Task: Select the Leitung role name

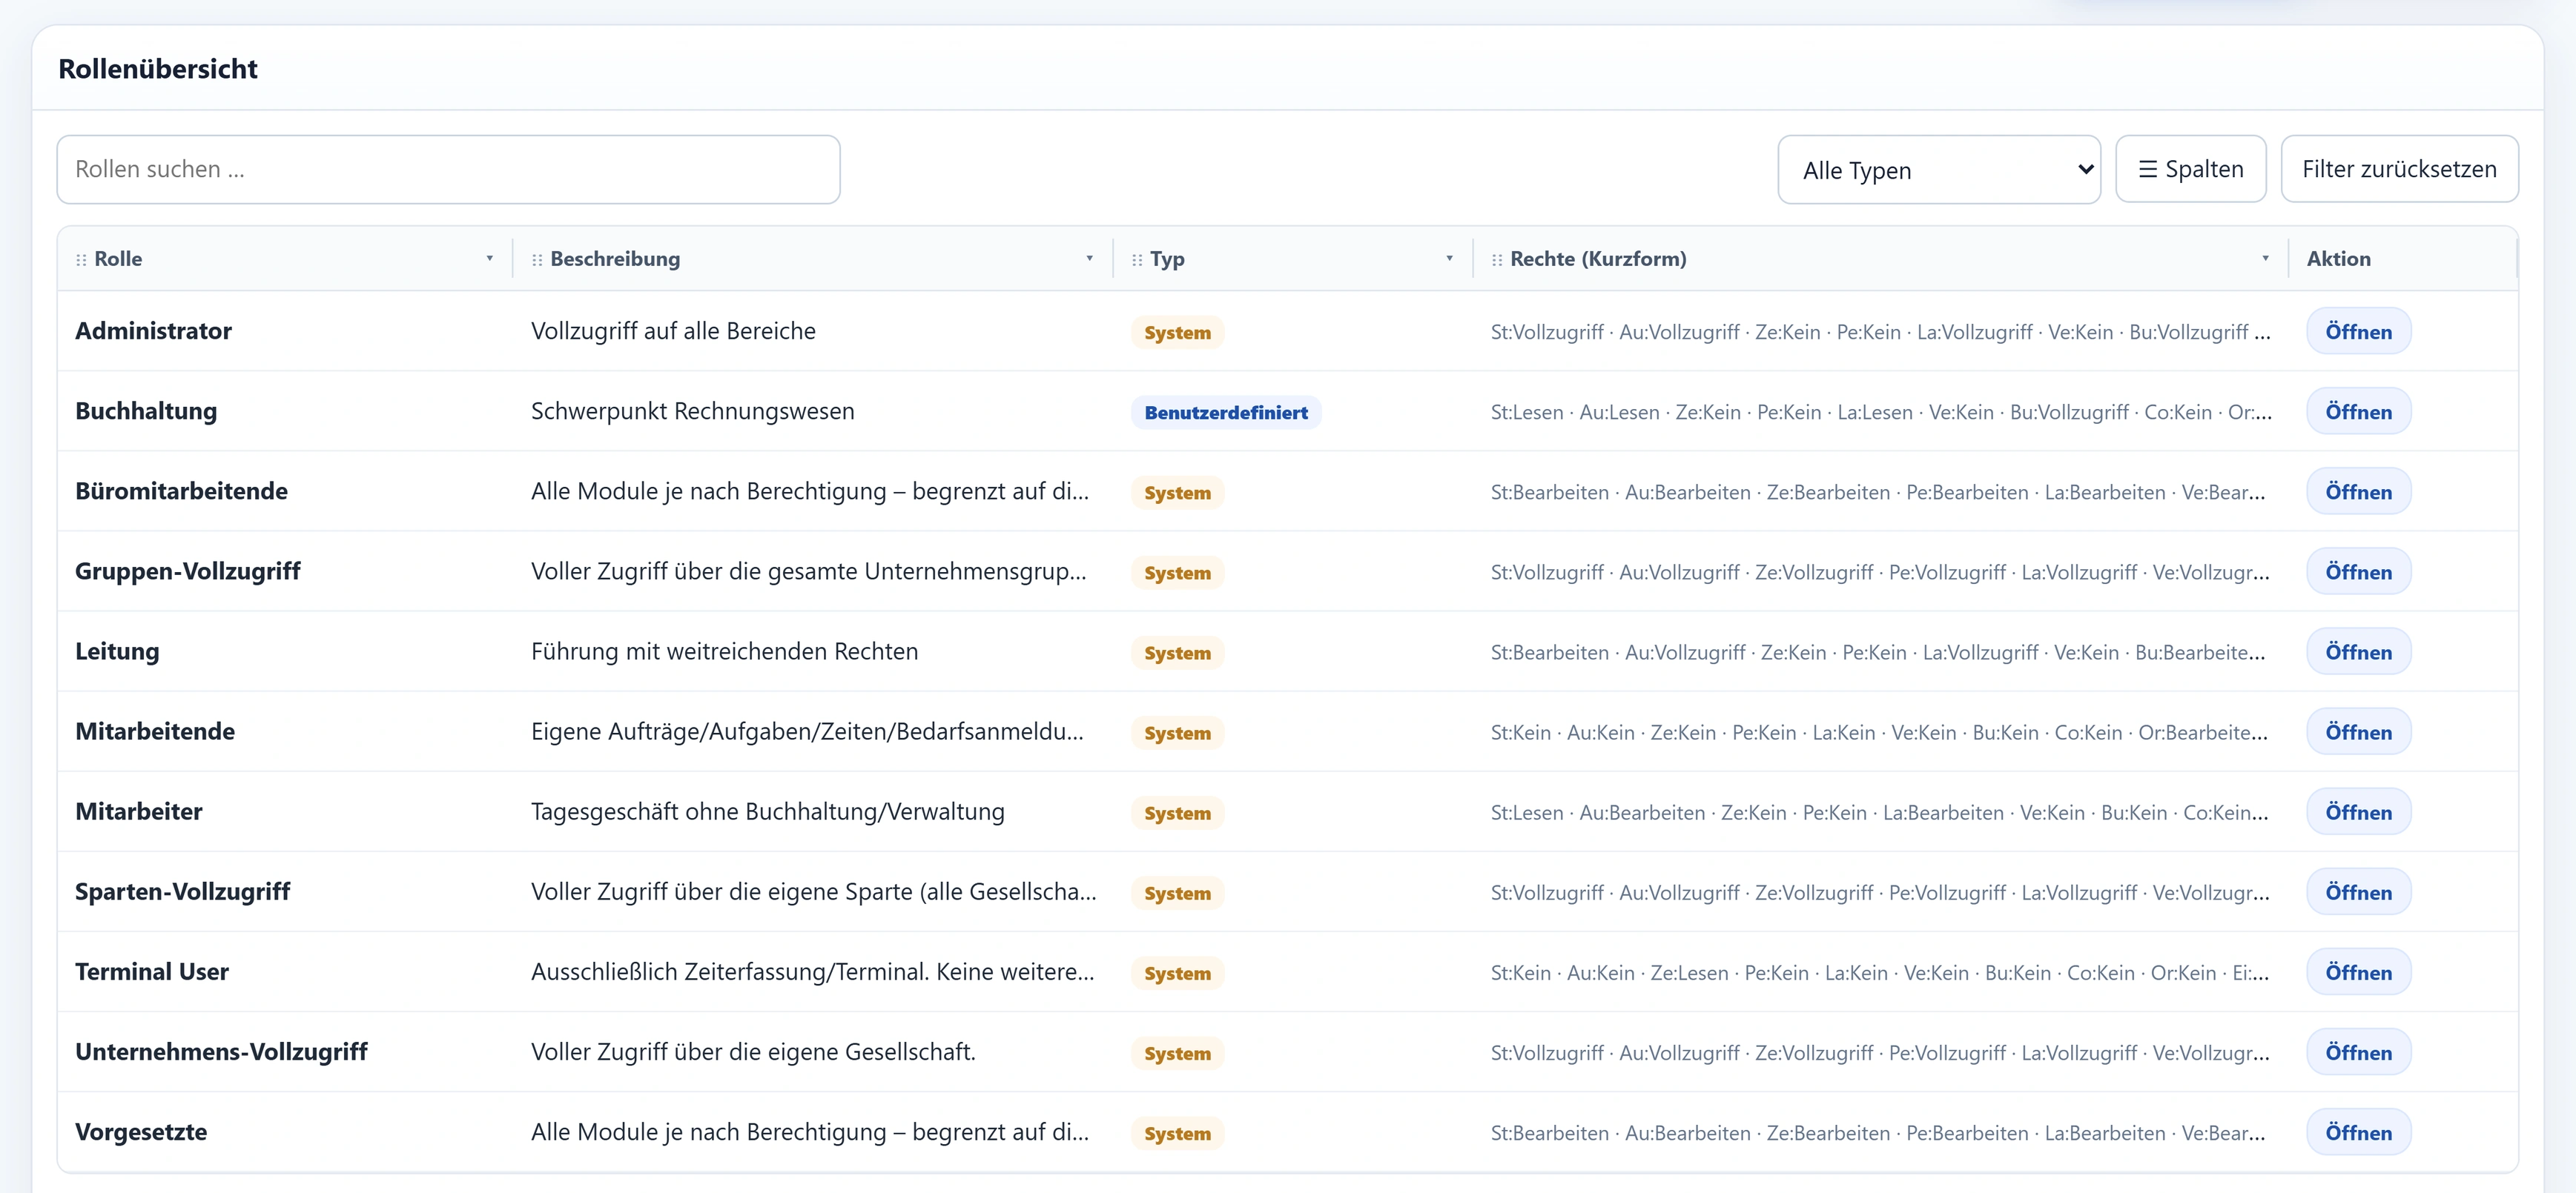Action: [117, 651]
